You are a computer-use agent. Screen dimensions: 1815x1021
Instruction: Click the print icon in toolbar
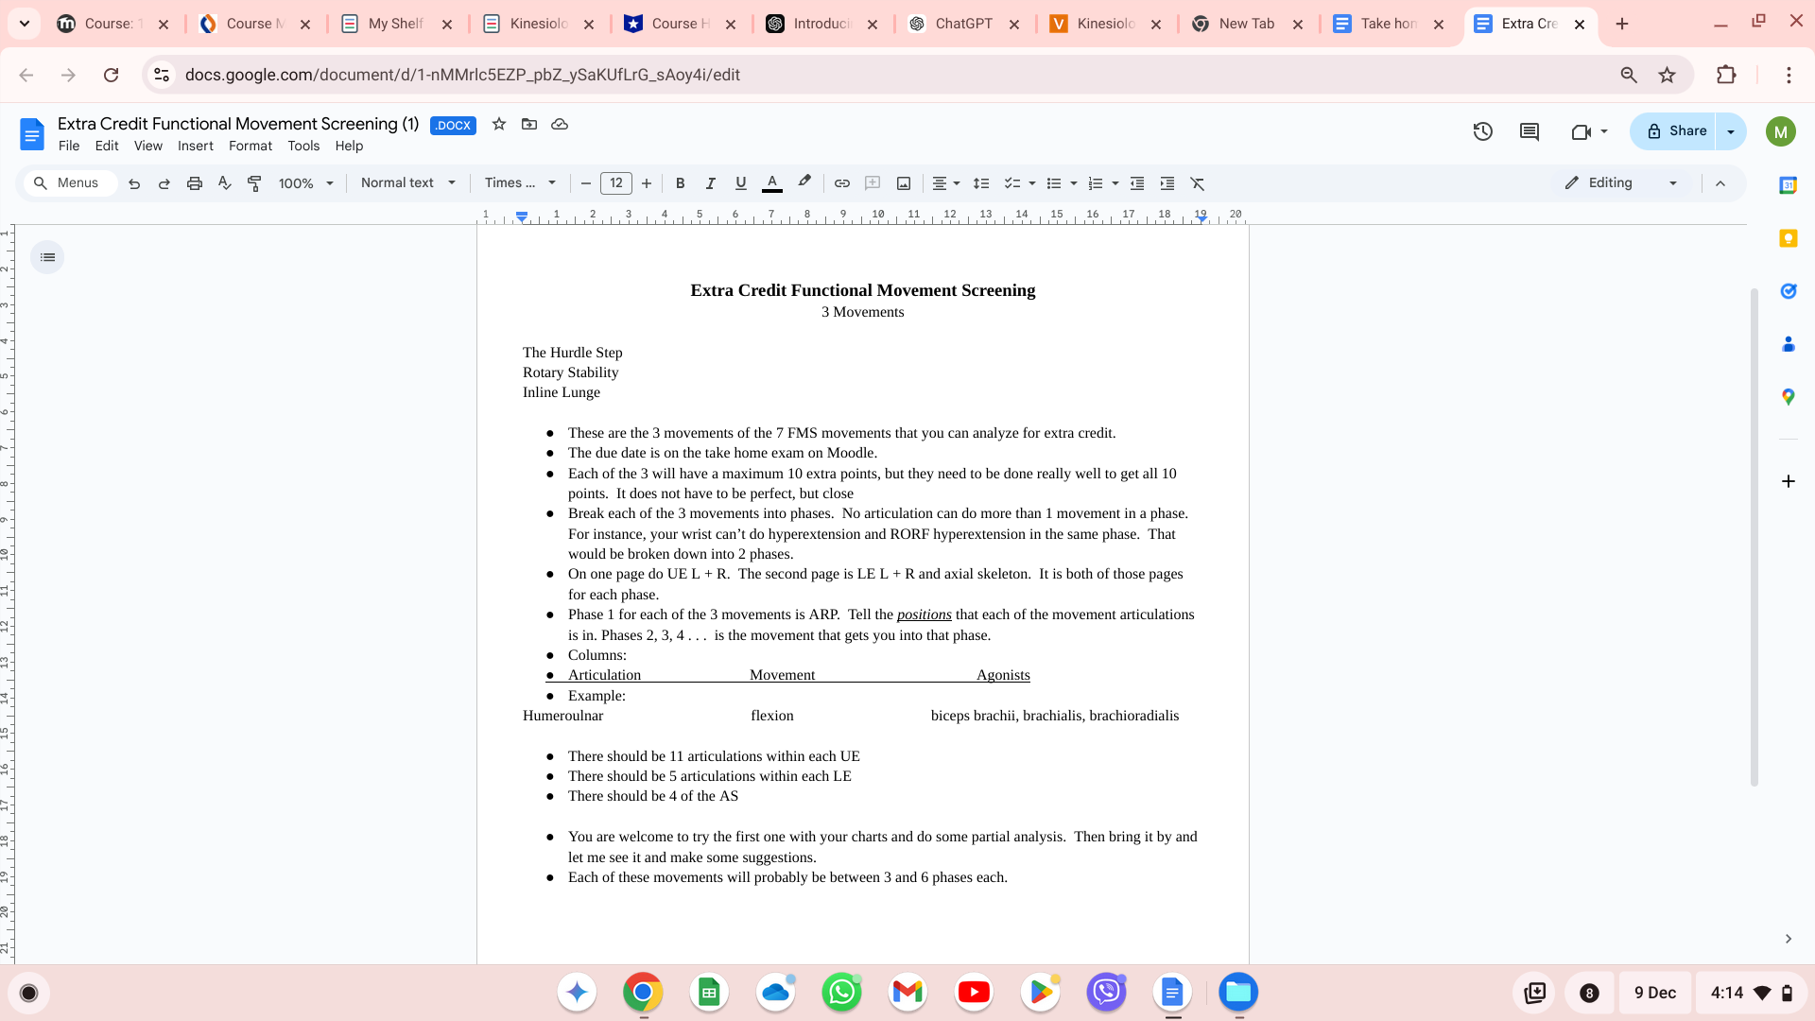pos(195,183)
